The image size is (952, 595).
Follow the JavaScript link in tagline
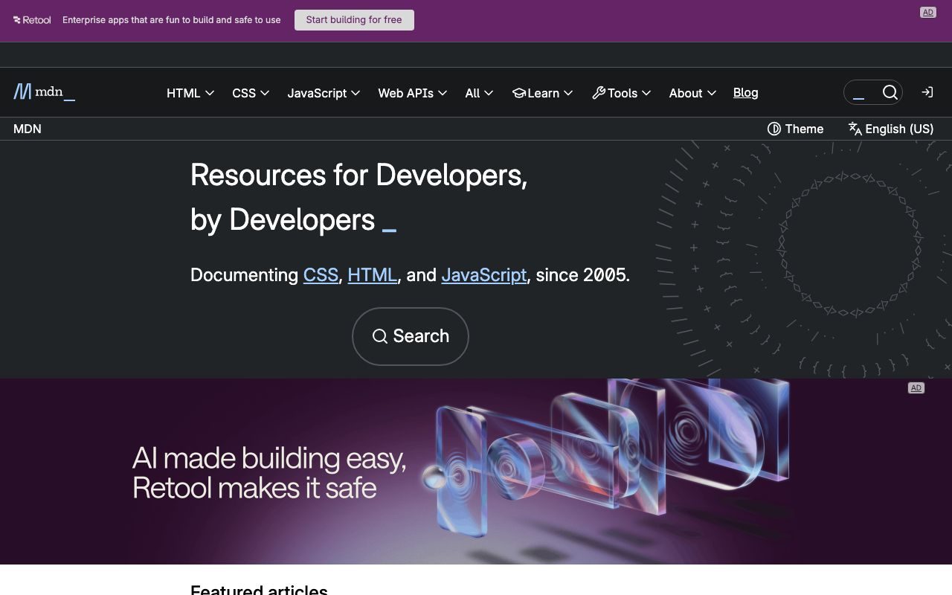(x=484, y=274)
